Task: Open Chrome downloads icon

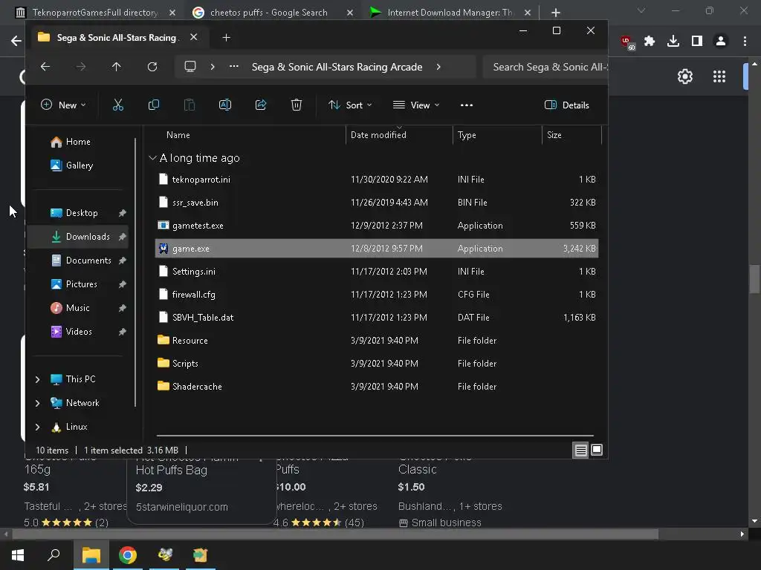Action: pos(673,42)
